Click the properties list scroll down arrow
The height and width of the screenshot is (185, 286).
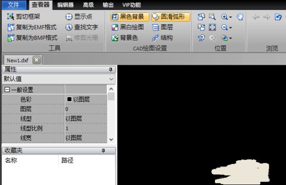[111, 139]
